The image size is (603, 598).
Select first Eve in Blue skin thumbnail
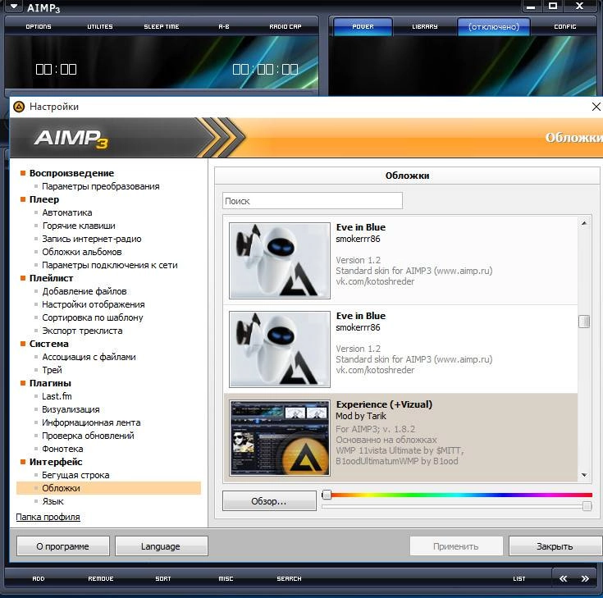click(280, 260)
